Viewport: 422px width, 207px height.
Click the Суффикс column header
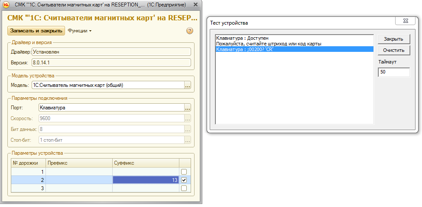pos(146,162)
